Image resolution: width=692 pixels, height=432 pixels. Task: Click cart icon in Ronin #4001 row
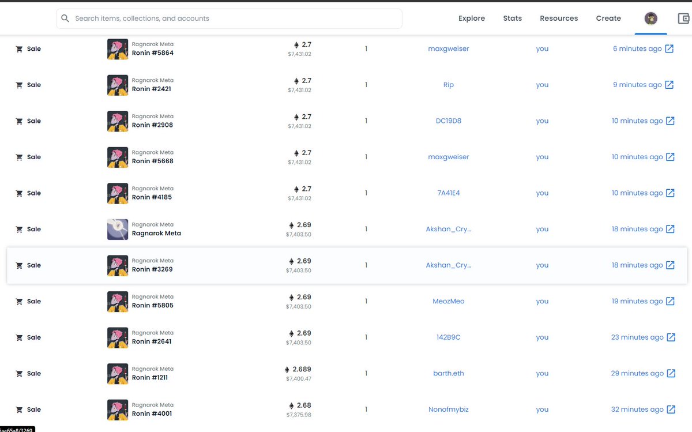click(19, 410)
